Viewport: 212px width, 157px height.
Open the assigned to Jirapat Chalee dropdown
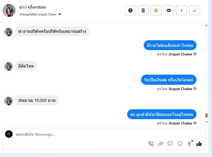coord(40,14)
